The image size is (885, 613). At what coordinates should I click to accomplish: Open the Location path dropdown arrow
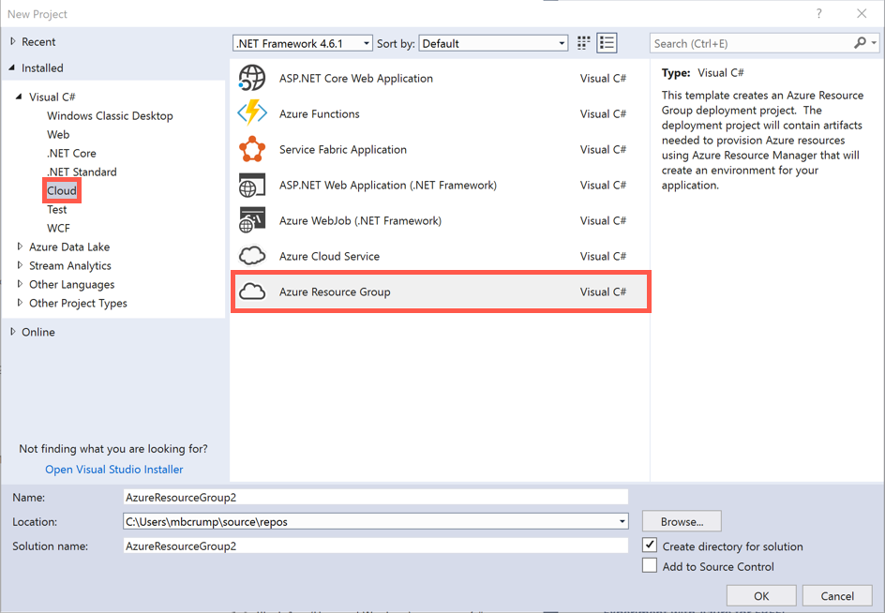pos(622,521)
